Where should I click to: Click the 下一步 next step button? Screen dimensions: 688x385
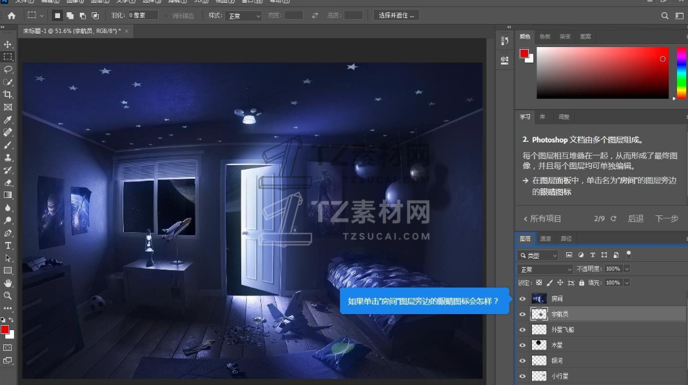pos(667,219)
